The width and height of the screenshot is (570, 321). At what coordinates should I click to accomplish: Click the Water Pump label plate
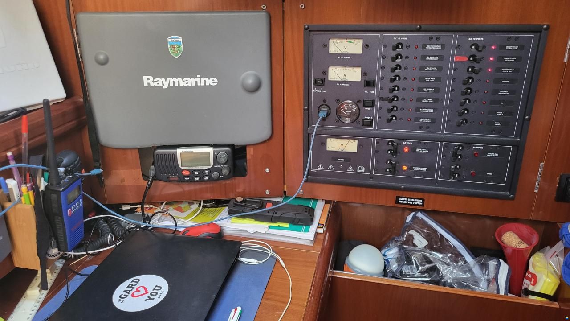[511, 47]
